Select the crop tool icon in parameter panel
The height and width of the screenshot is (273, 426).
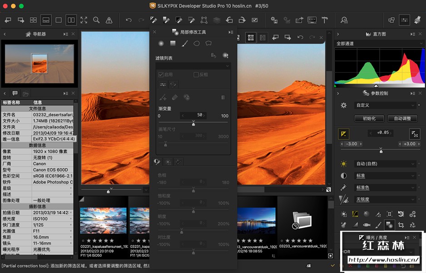(401, 224)
